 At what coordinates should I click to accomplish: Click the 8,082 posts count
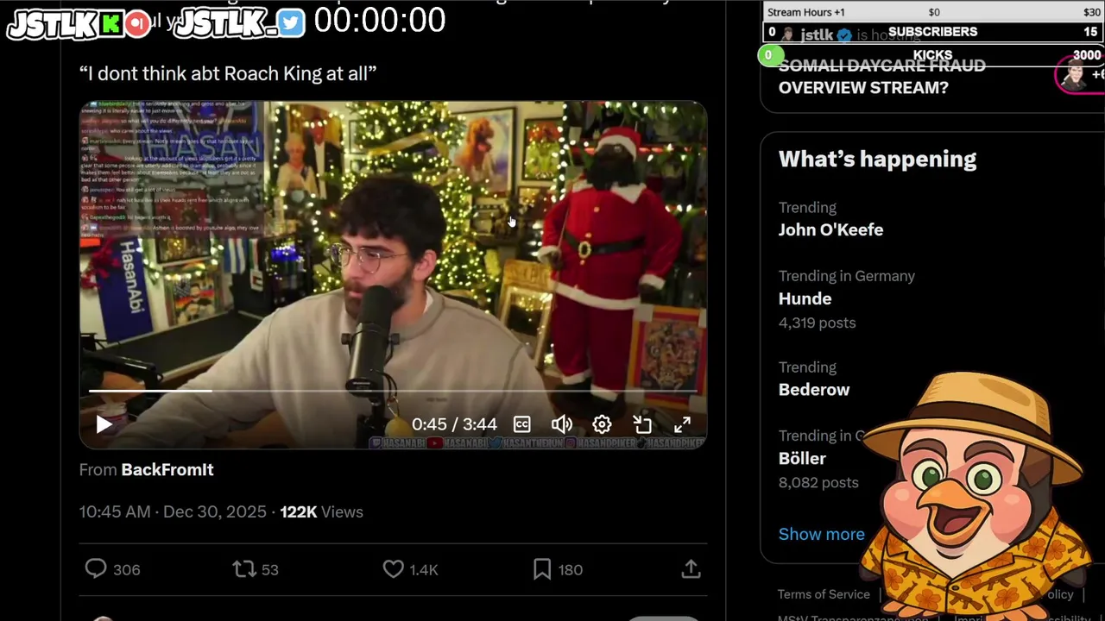click(818, 482)
